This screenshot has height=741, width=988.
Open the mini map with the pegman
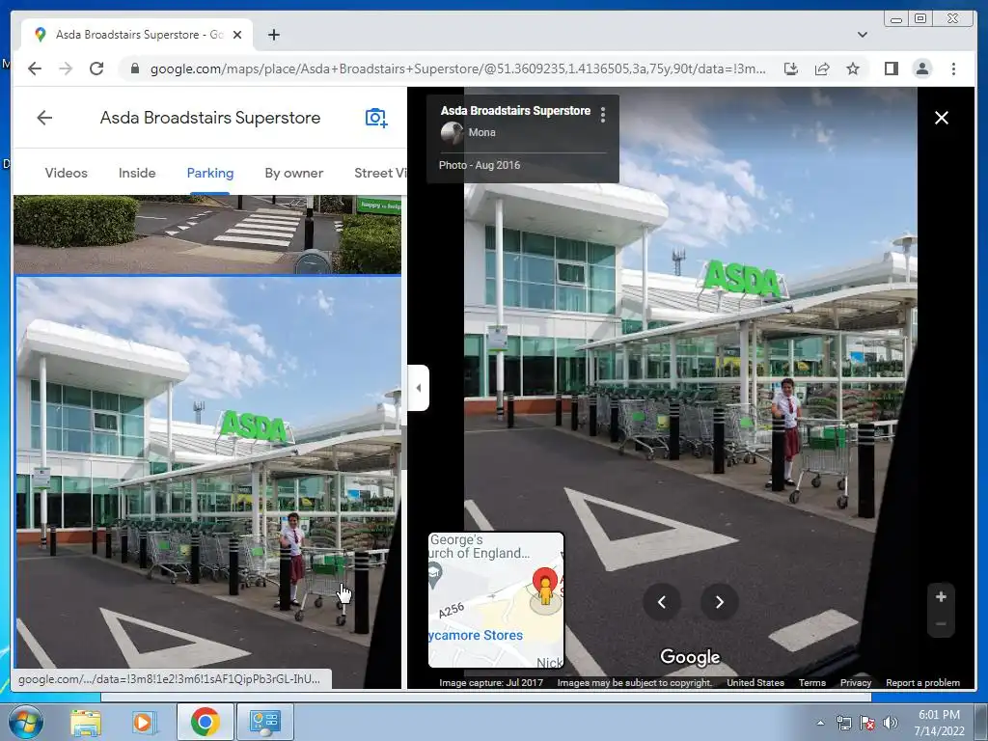coord(496,600)
